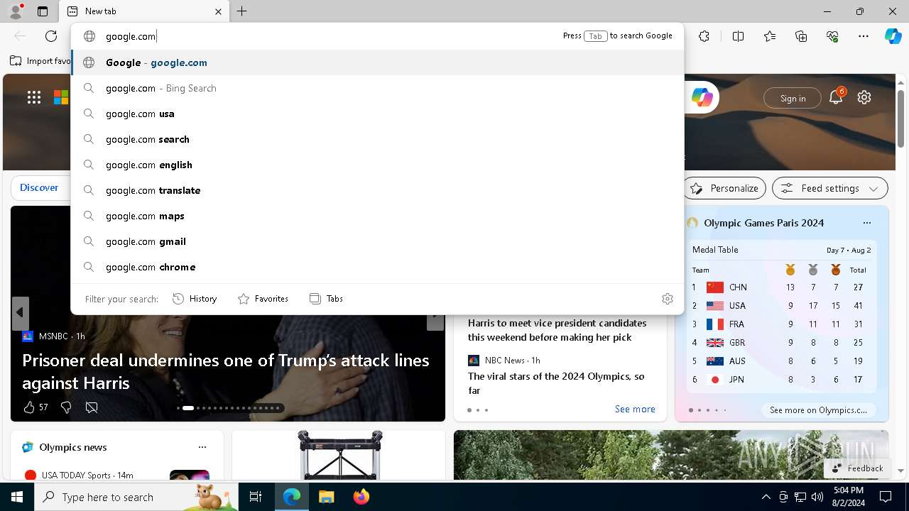Open address bar suggestion settings gear
909x511 pixels.
(x=667, y=299)
